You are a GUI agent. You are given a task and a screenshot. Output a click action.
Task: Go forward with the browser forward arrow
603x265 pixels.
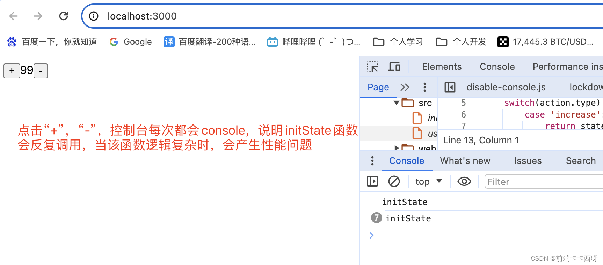point(38,16)
